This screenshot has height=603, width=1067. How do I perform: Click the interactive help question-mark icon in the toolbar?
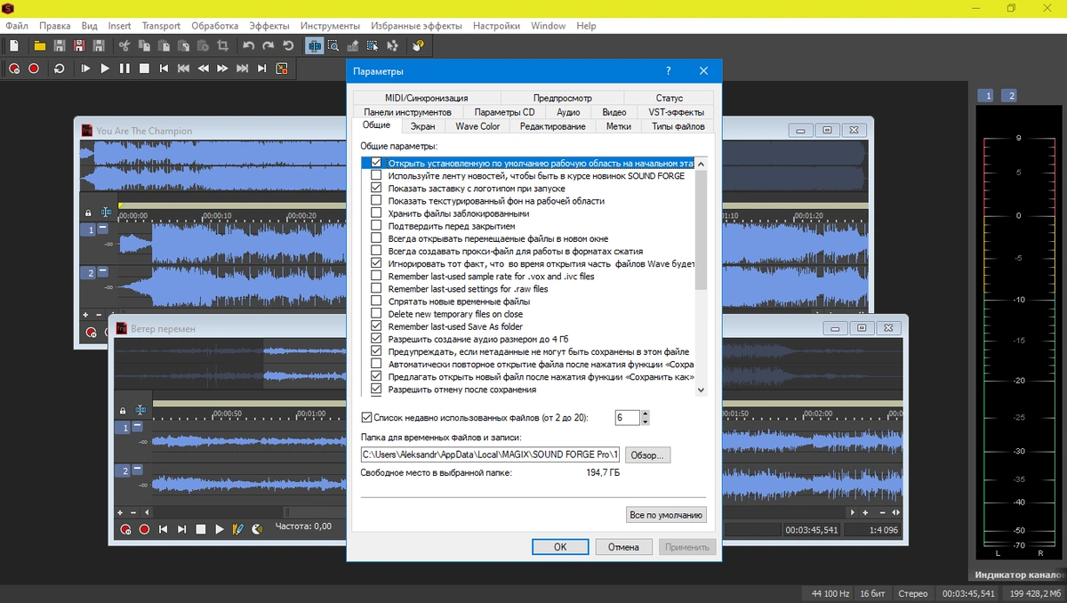pyautogui.click(x=418, y=45)
